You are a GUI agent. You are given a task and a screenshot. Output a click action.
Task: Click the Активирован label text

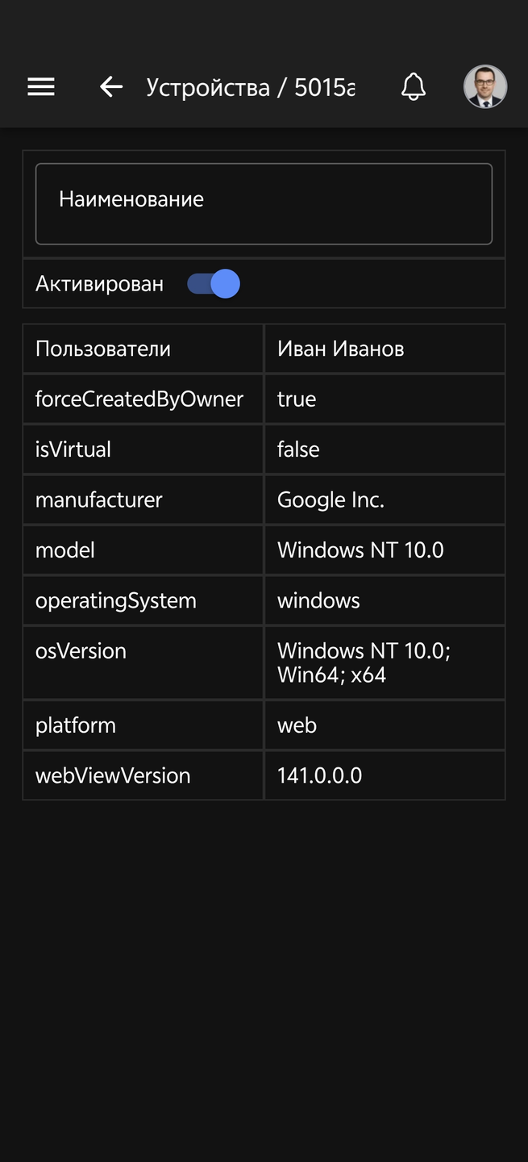[x=99, y=284]
